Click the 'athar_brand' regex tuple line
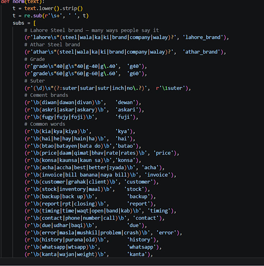 click(x=125, y=52)
